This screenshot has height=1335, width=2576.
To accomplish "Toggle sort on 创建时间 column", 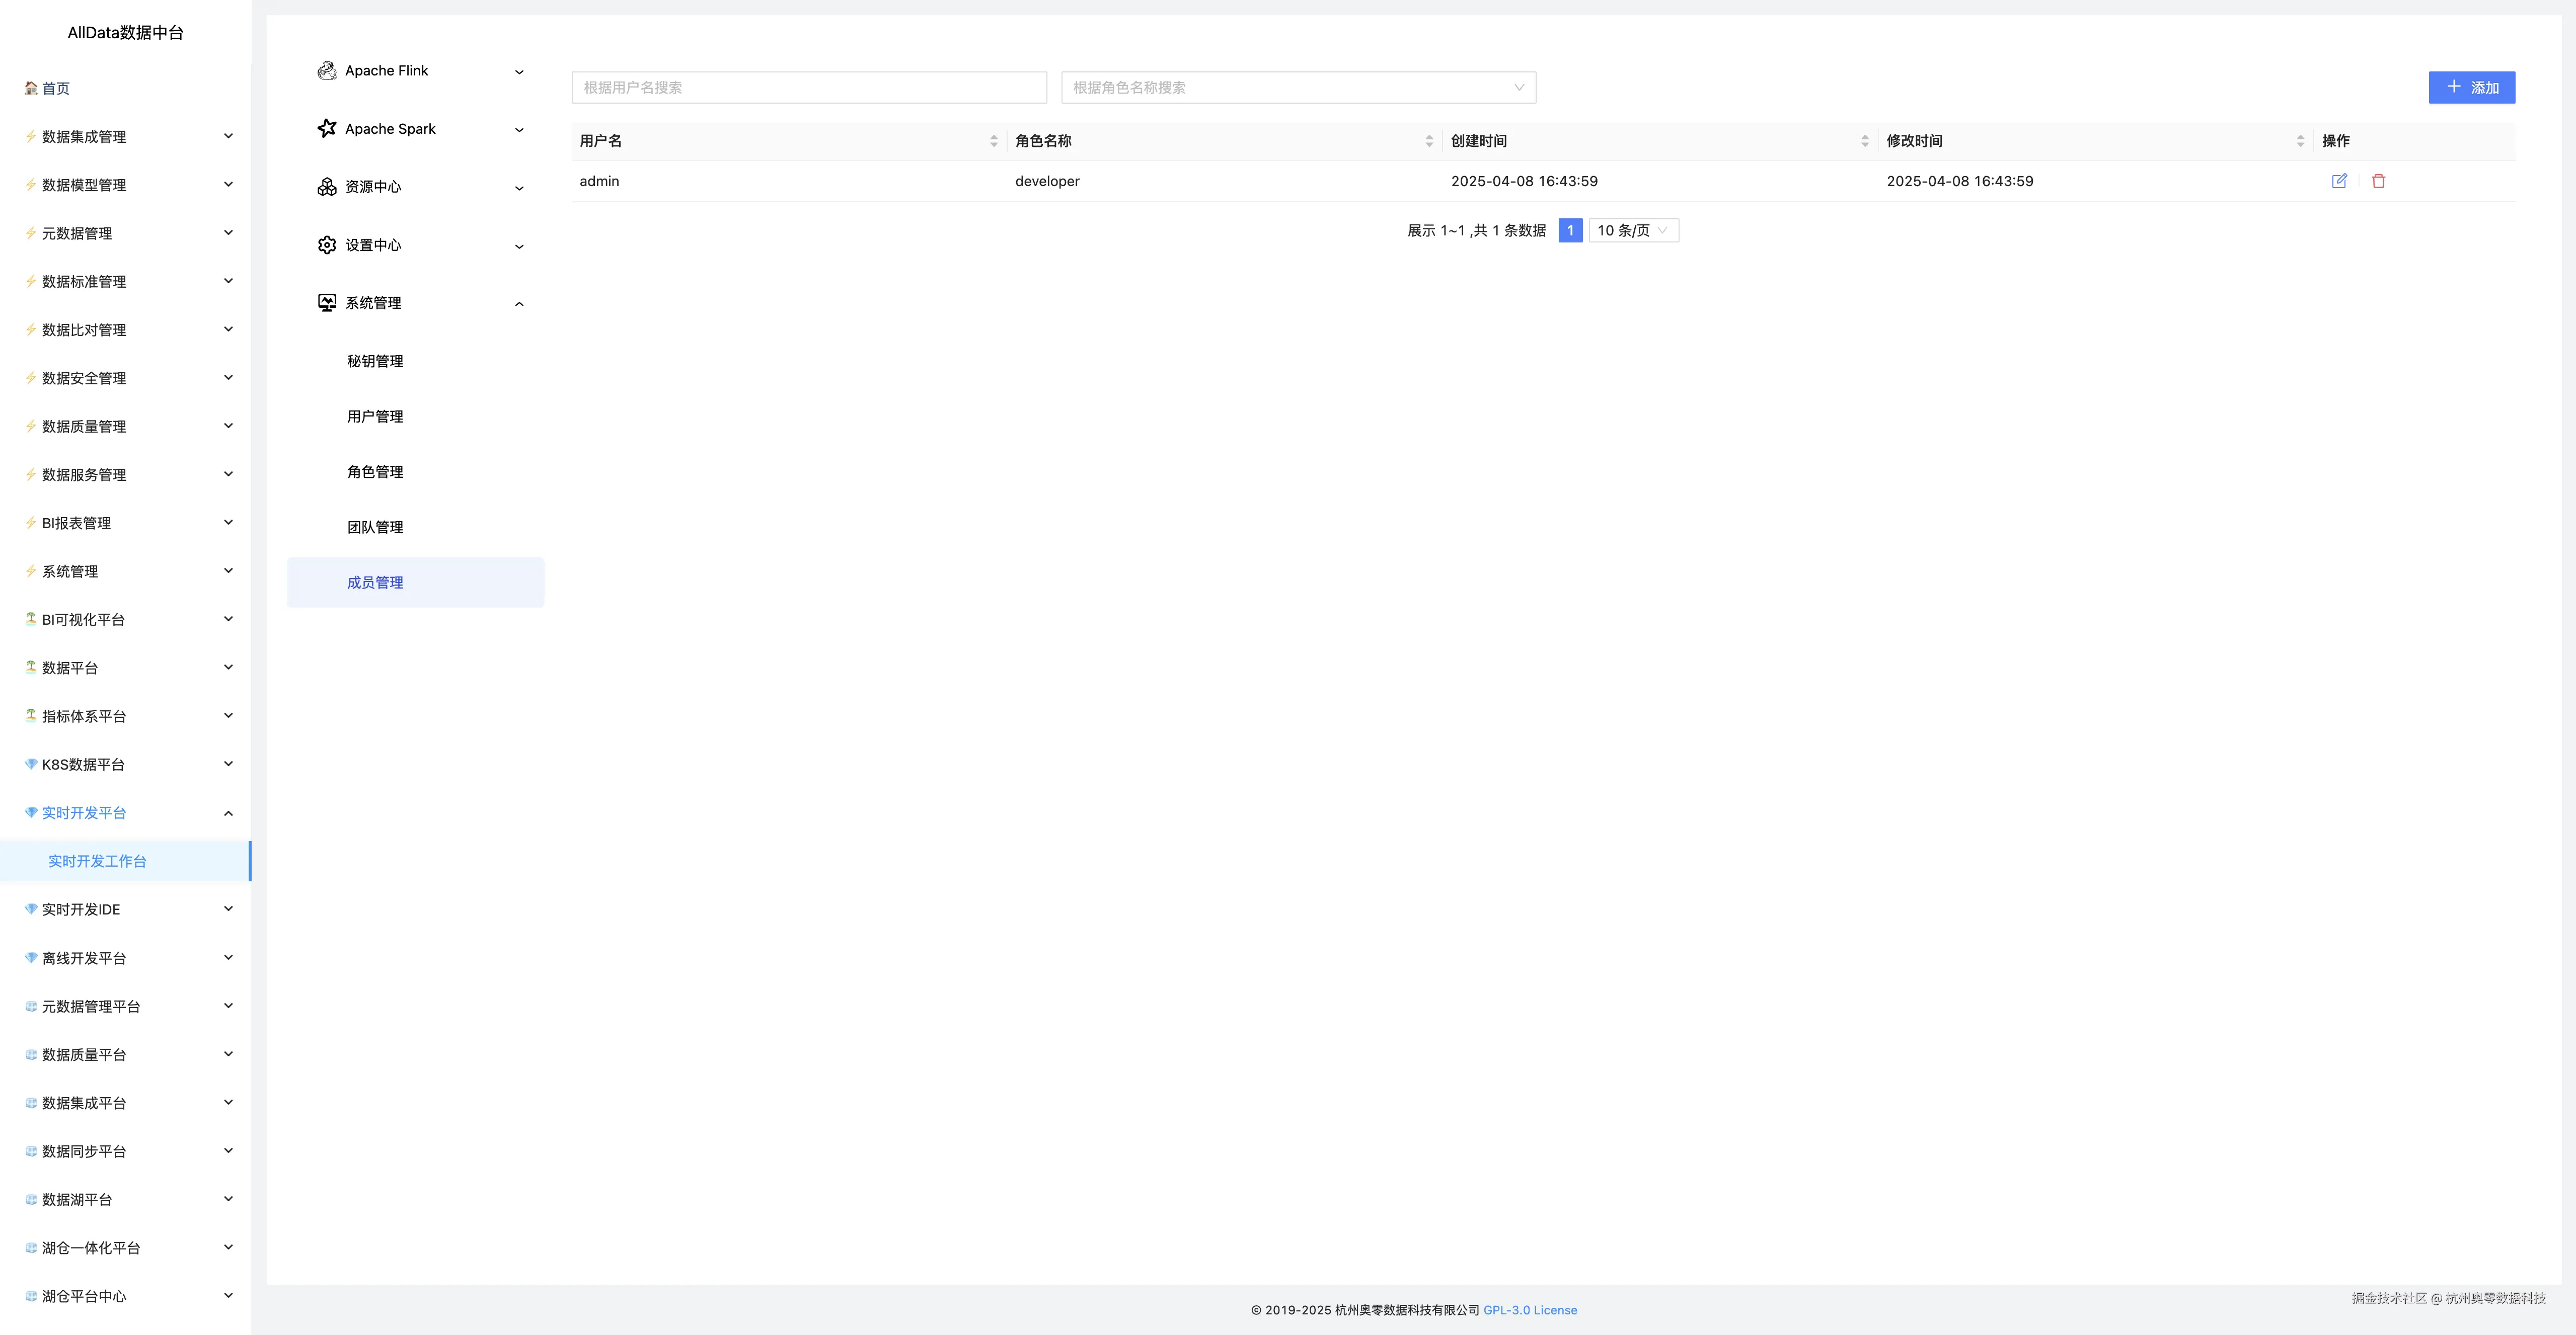I will click(1864, 141).
